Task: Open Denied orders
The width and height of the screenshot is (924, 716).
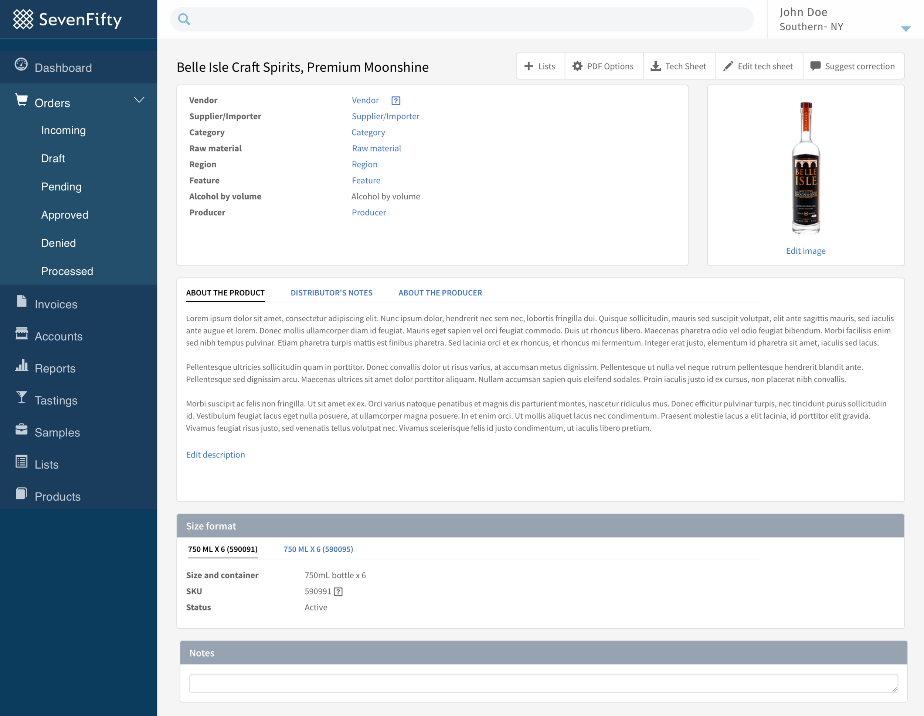Action: 58,243
